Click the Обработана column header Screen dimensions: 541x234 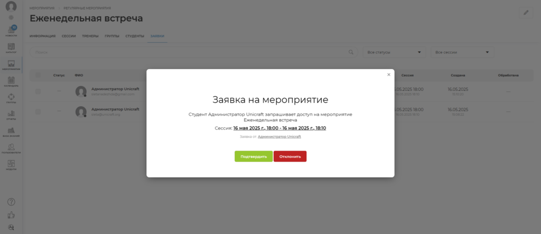pyautogui.click(x=508, y=75)
